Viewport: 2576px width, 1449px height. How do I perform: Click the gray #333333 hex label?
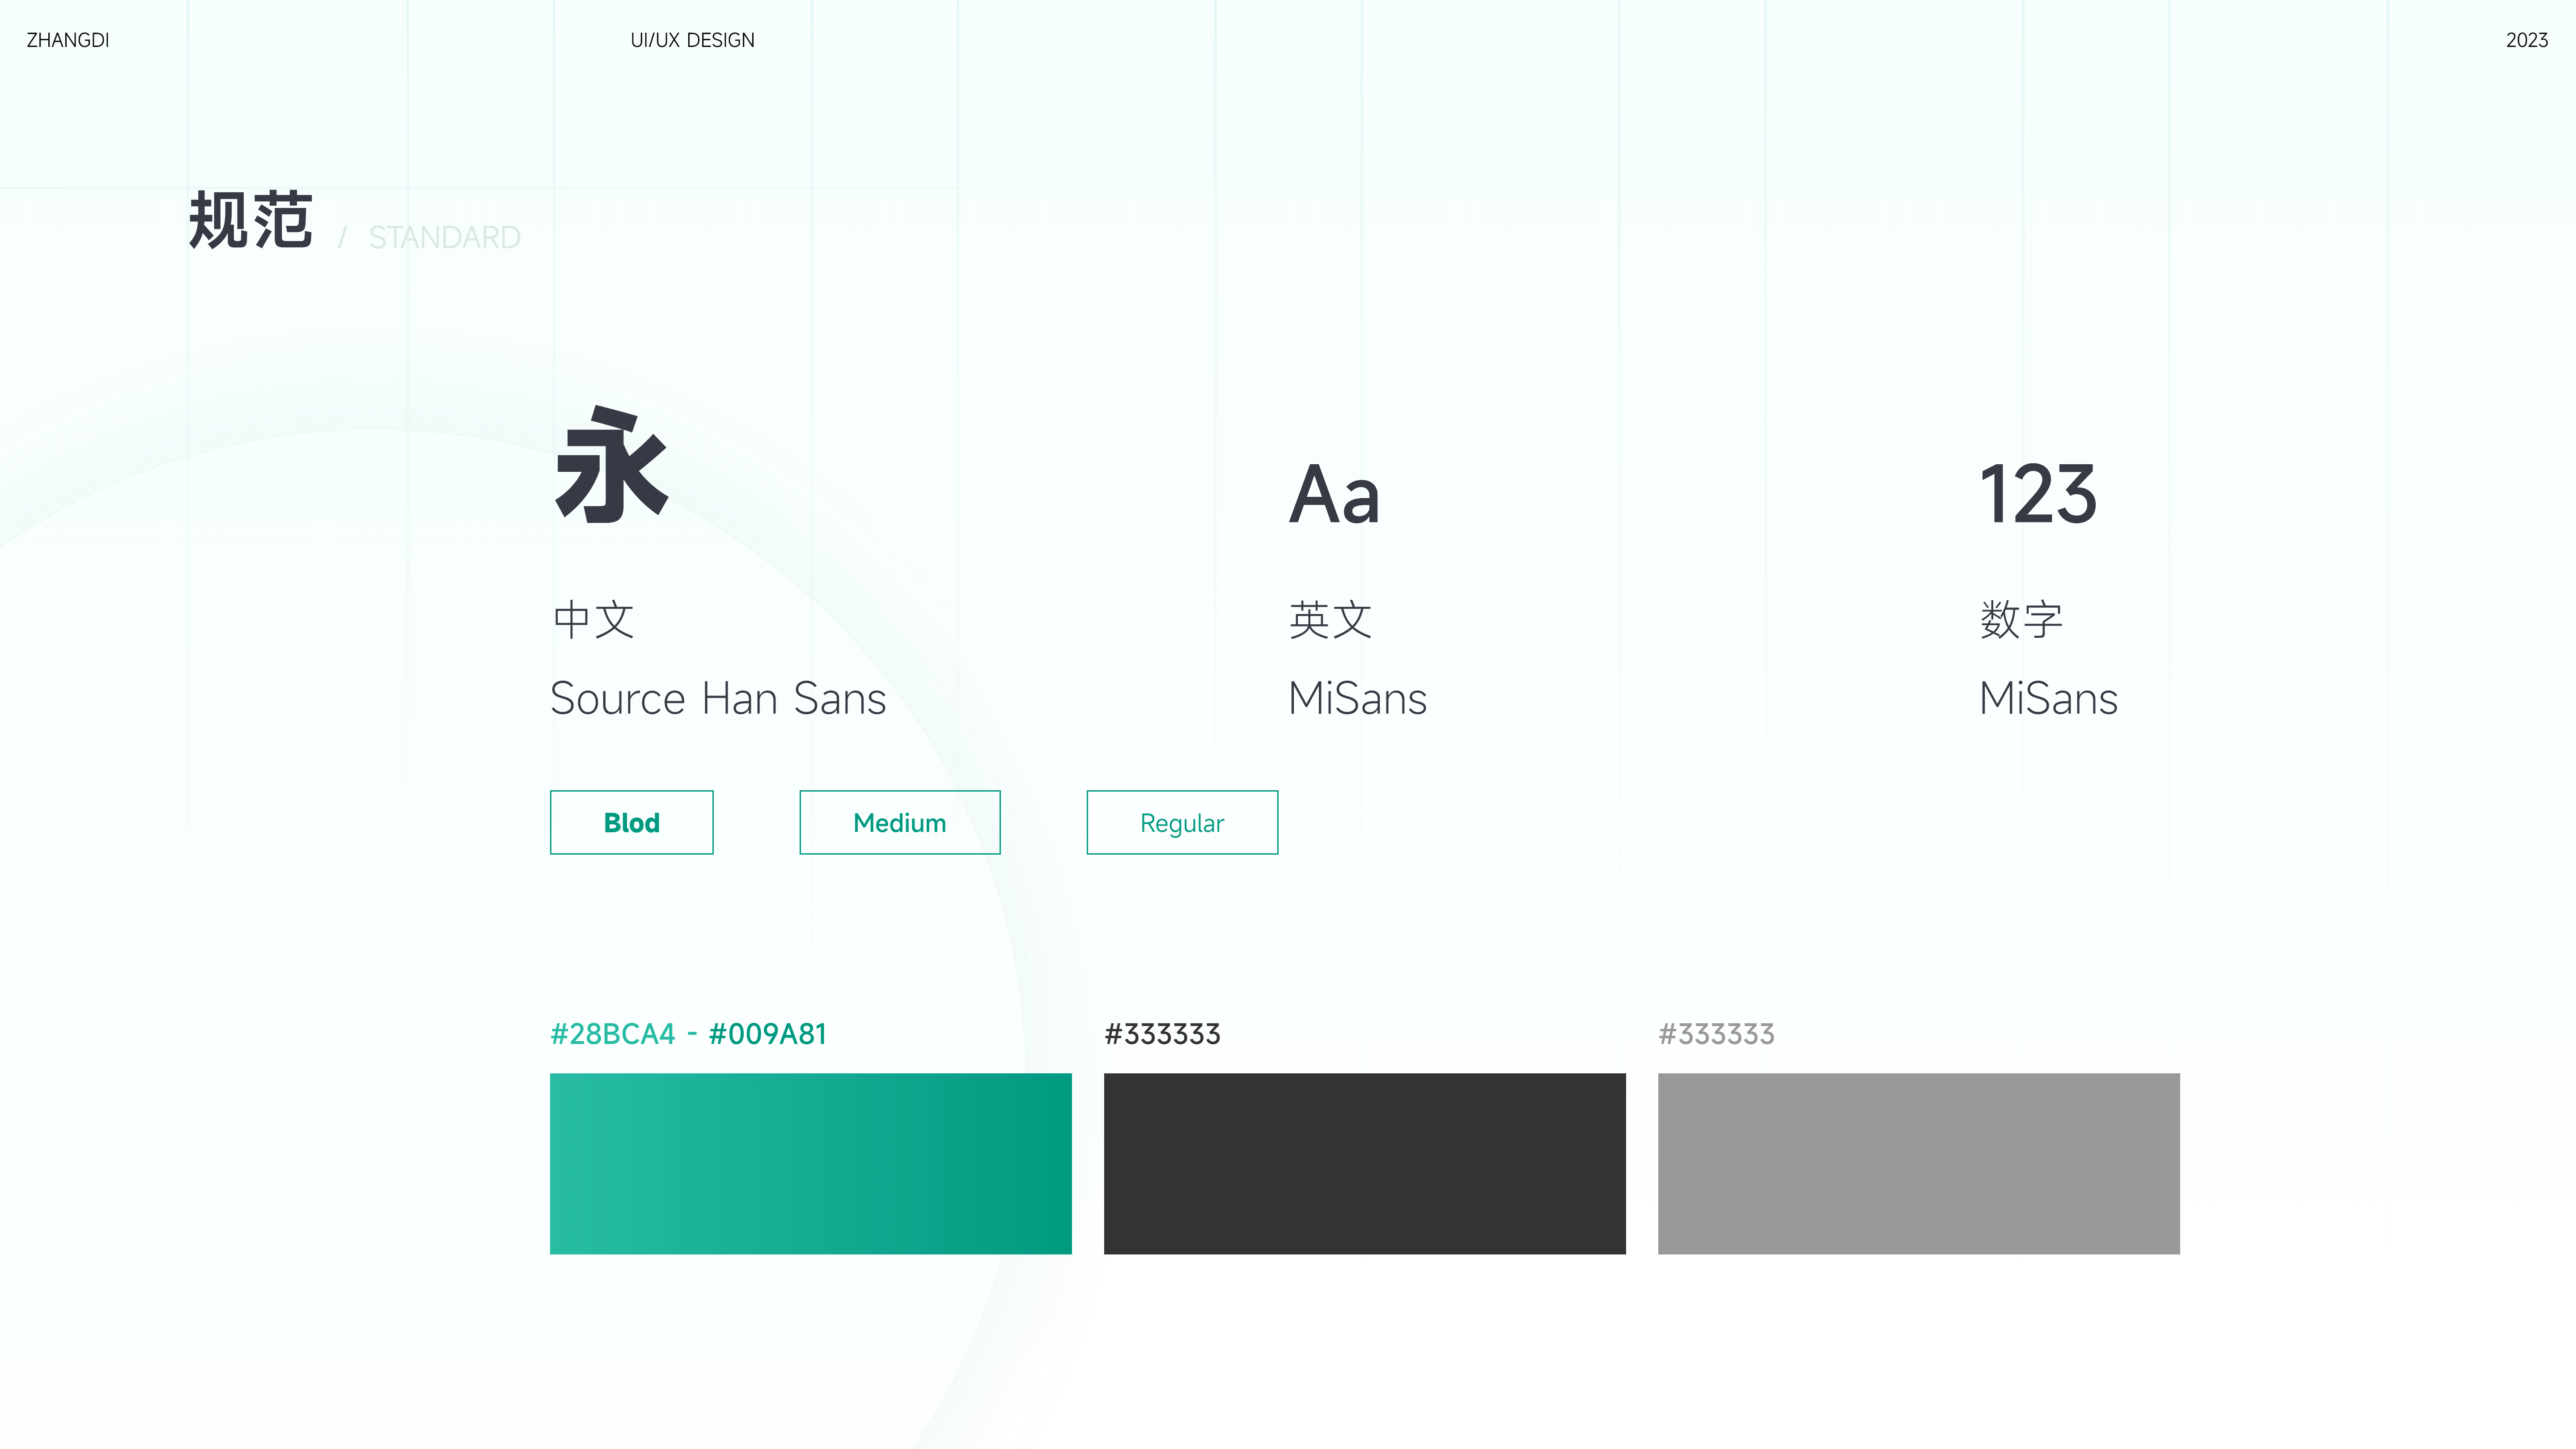(x=1716, y=1033)
